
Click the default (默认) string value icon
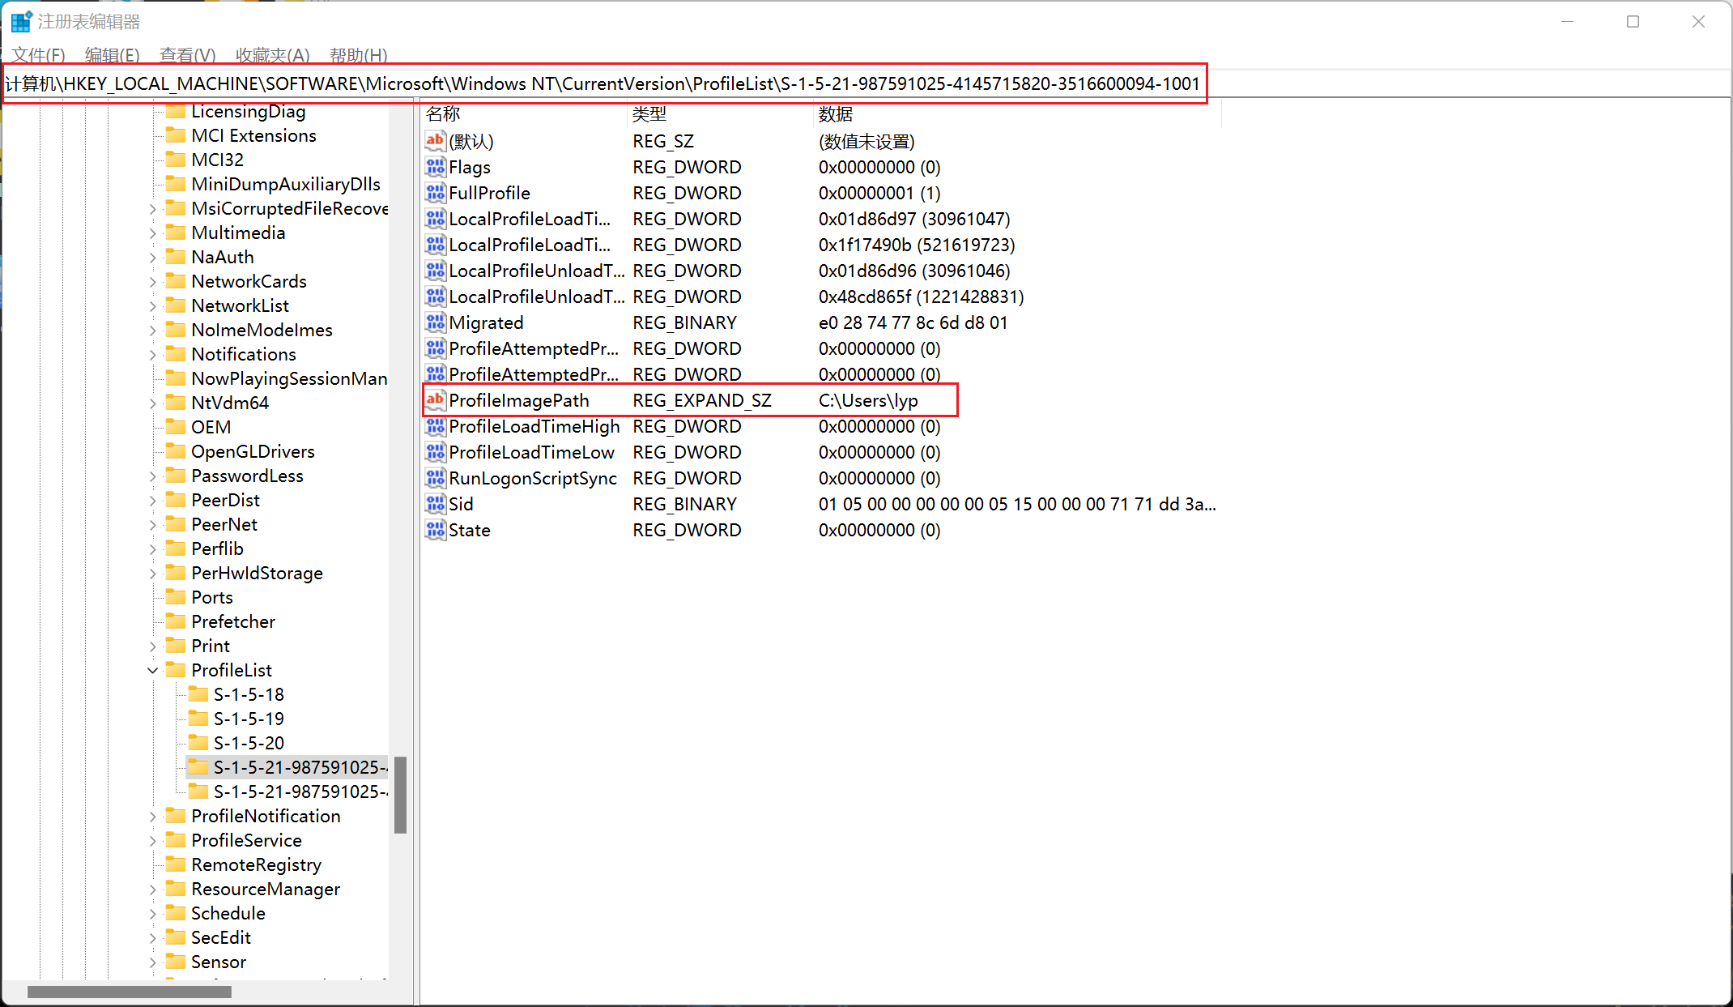click(435, 141)
